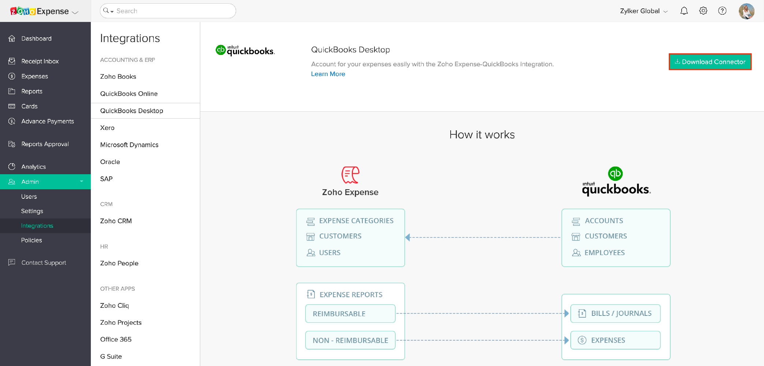Screen dimensions: 764x366
Task: Select Office 365 integration
Action: 116,339
